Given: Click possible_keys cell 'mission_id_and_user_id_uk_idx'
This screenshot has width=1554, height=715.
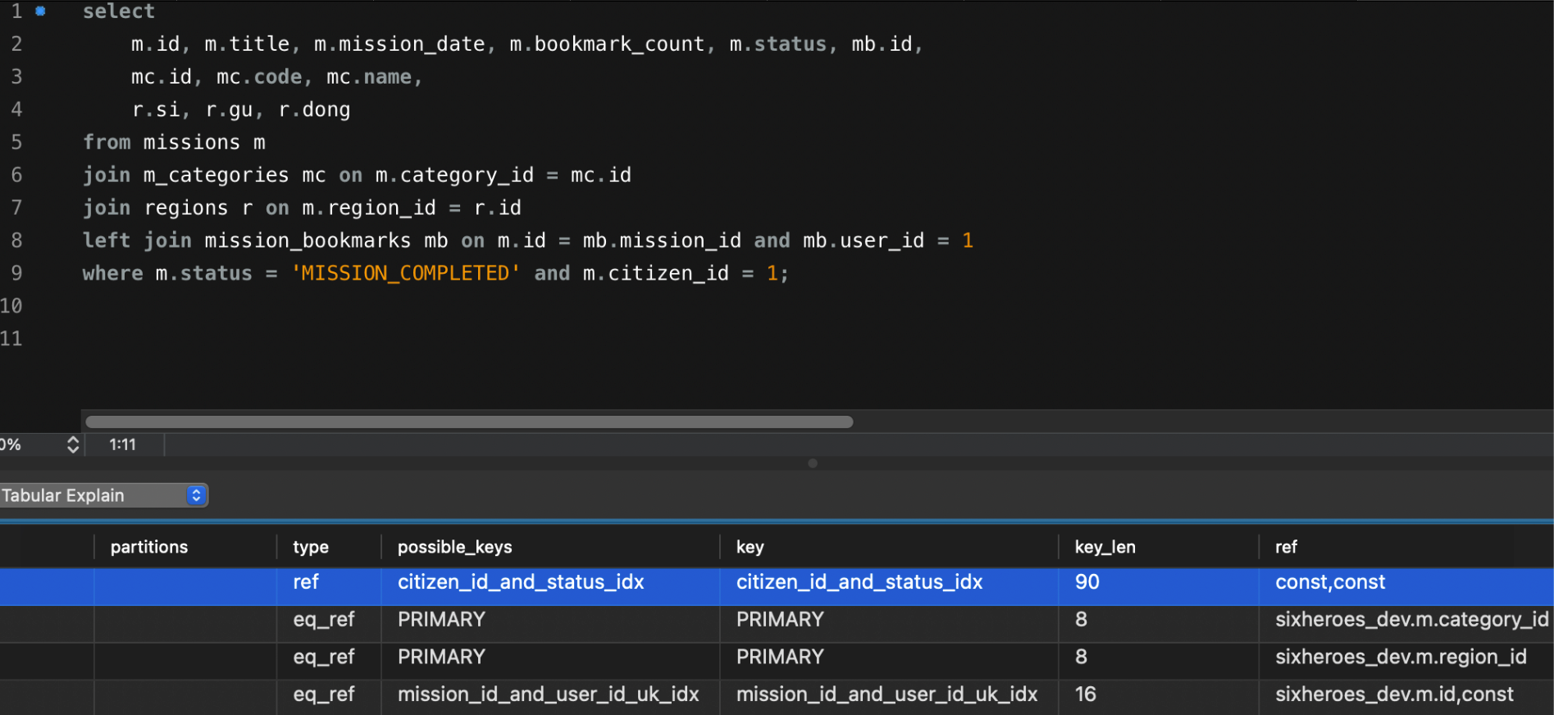Looking at the screenshot, I should [549, 695].
